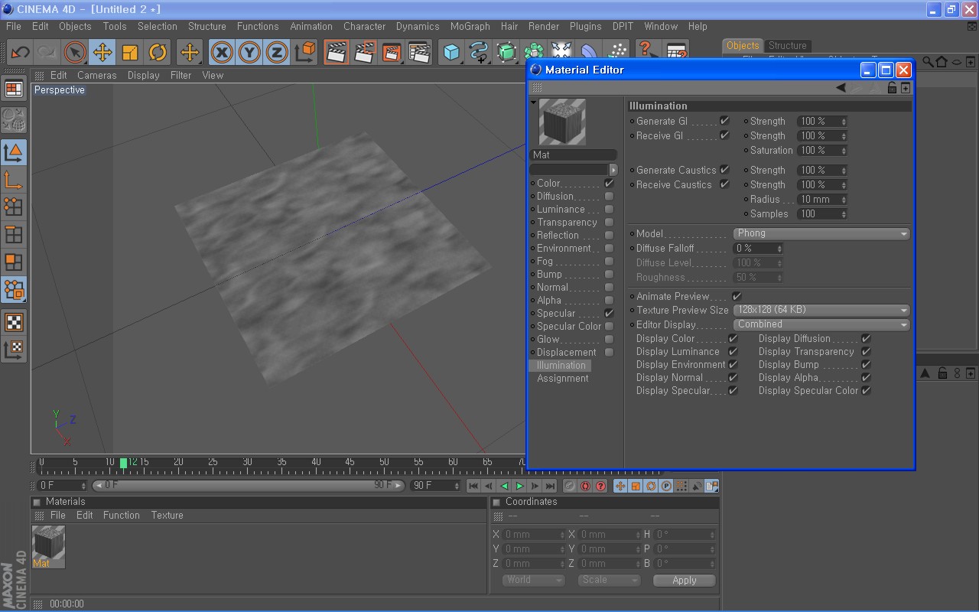Select the Displacement channel label
The height and width of the screenshot is (612, 979).
pyautogui.click(x=566, y=353)
